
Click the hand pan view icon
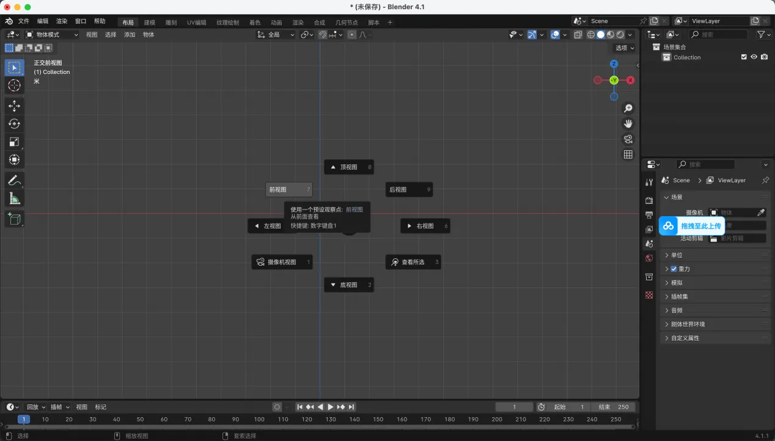628,124
